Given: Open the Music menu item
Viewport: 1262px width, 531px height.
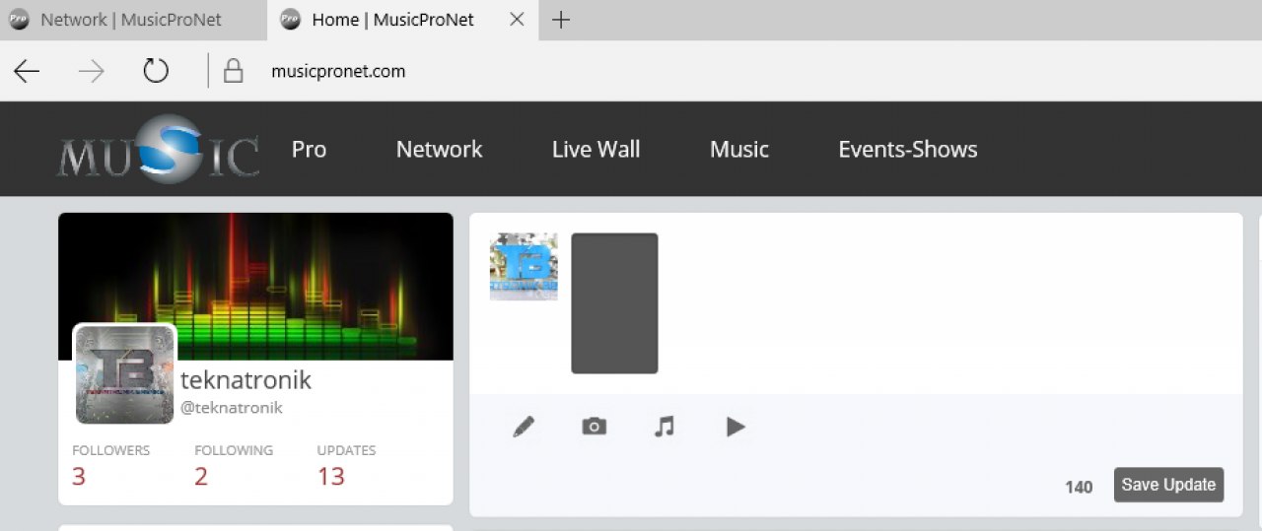Looking at the screenshot, I should tap(739, 150).
